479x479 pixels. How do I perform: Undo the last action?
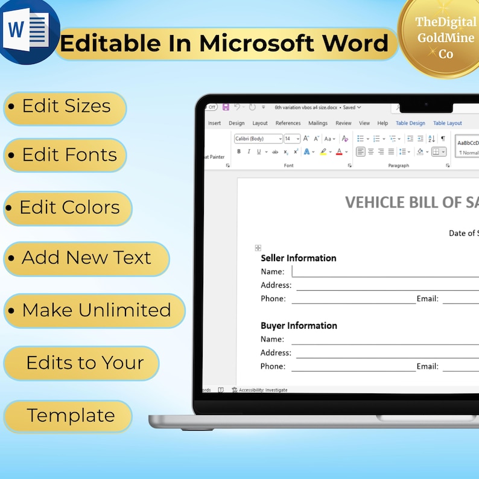tap(237, 107)
